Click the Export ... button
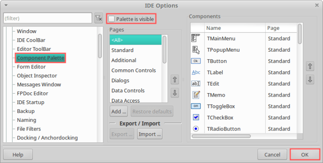 pos(122,134)
